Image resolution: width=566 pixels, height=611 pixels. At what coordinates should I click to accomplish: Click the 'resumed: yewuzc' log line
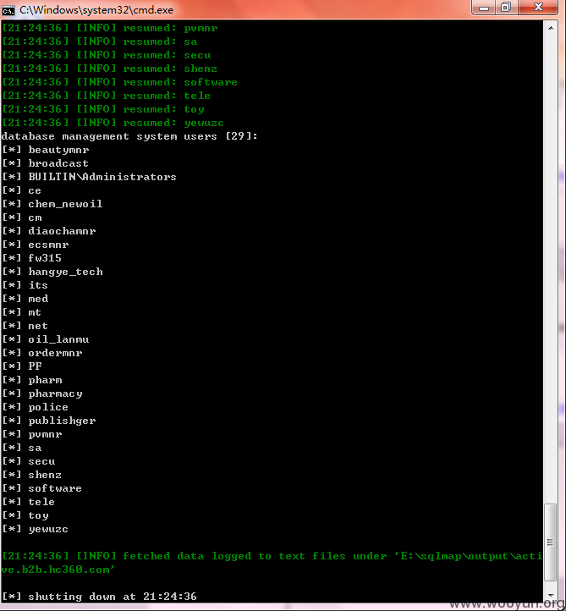[x=113, y=123]
